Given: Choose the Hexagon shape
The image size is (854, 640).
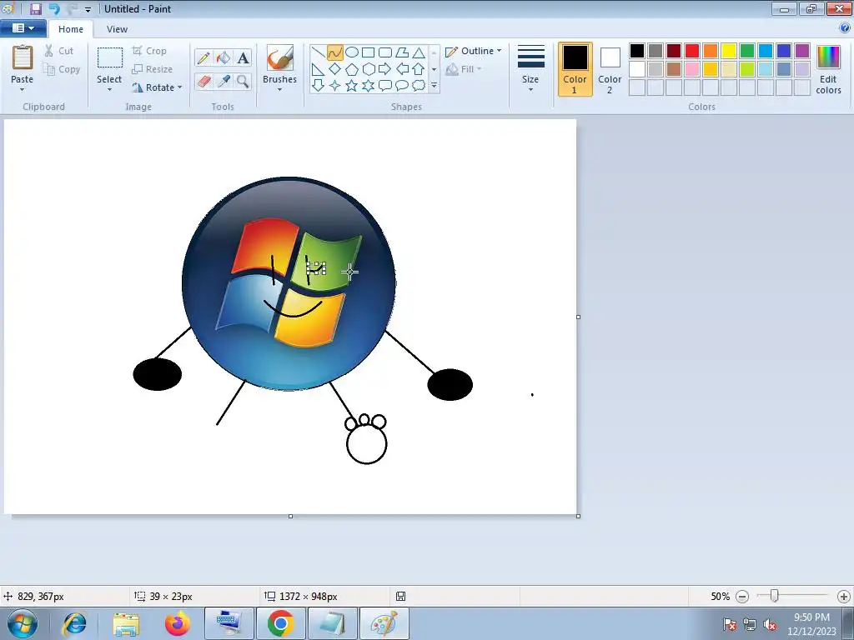Looking at the screenshot, I should click(x=368, y=69).
